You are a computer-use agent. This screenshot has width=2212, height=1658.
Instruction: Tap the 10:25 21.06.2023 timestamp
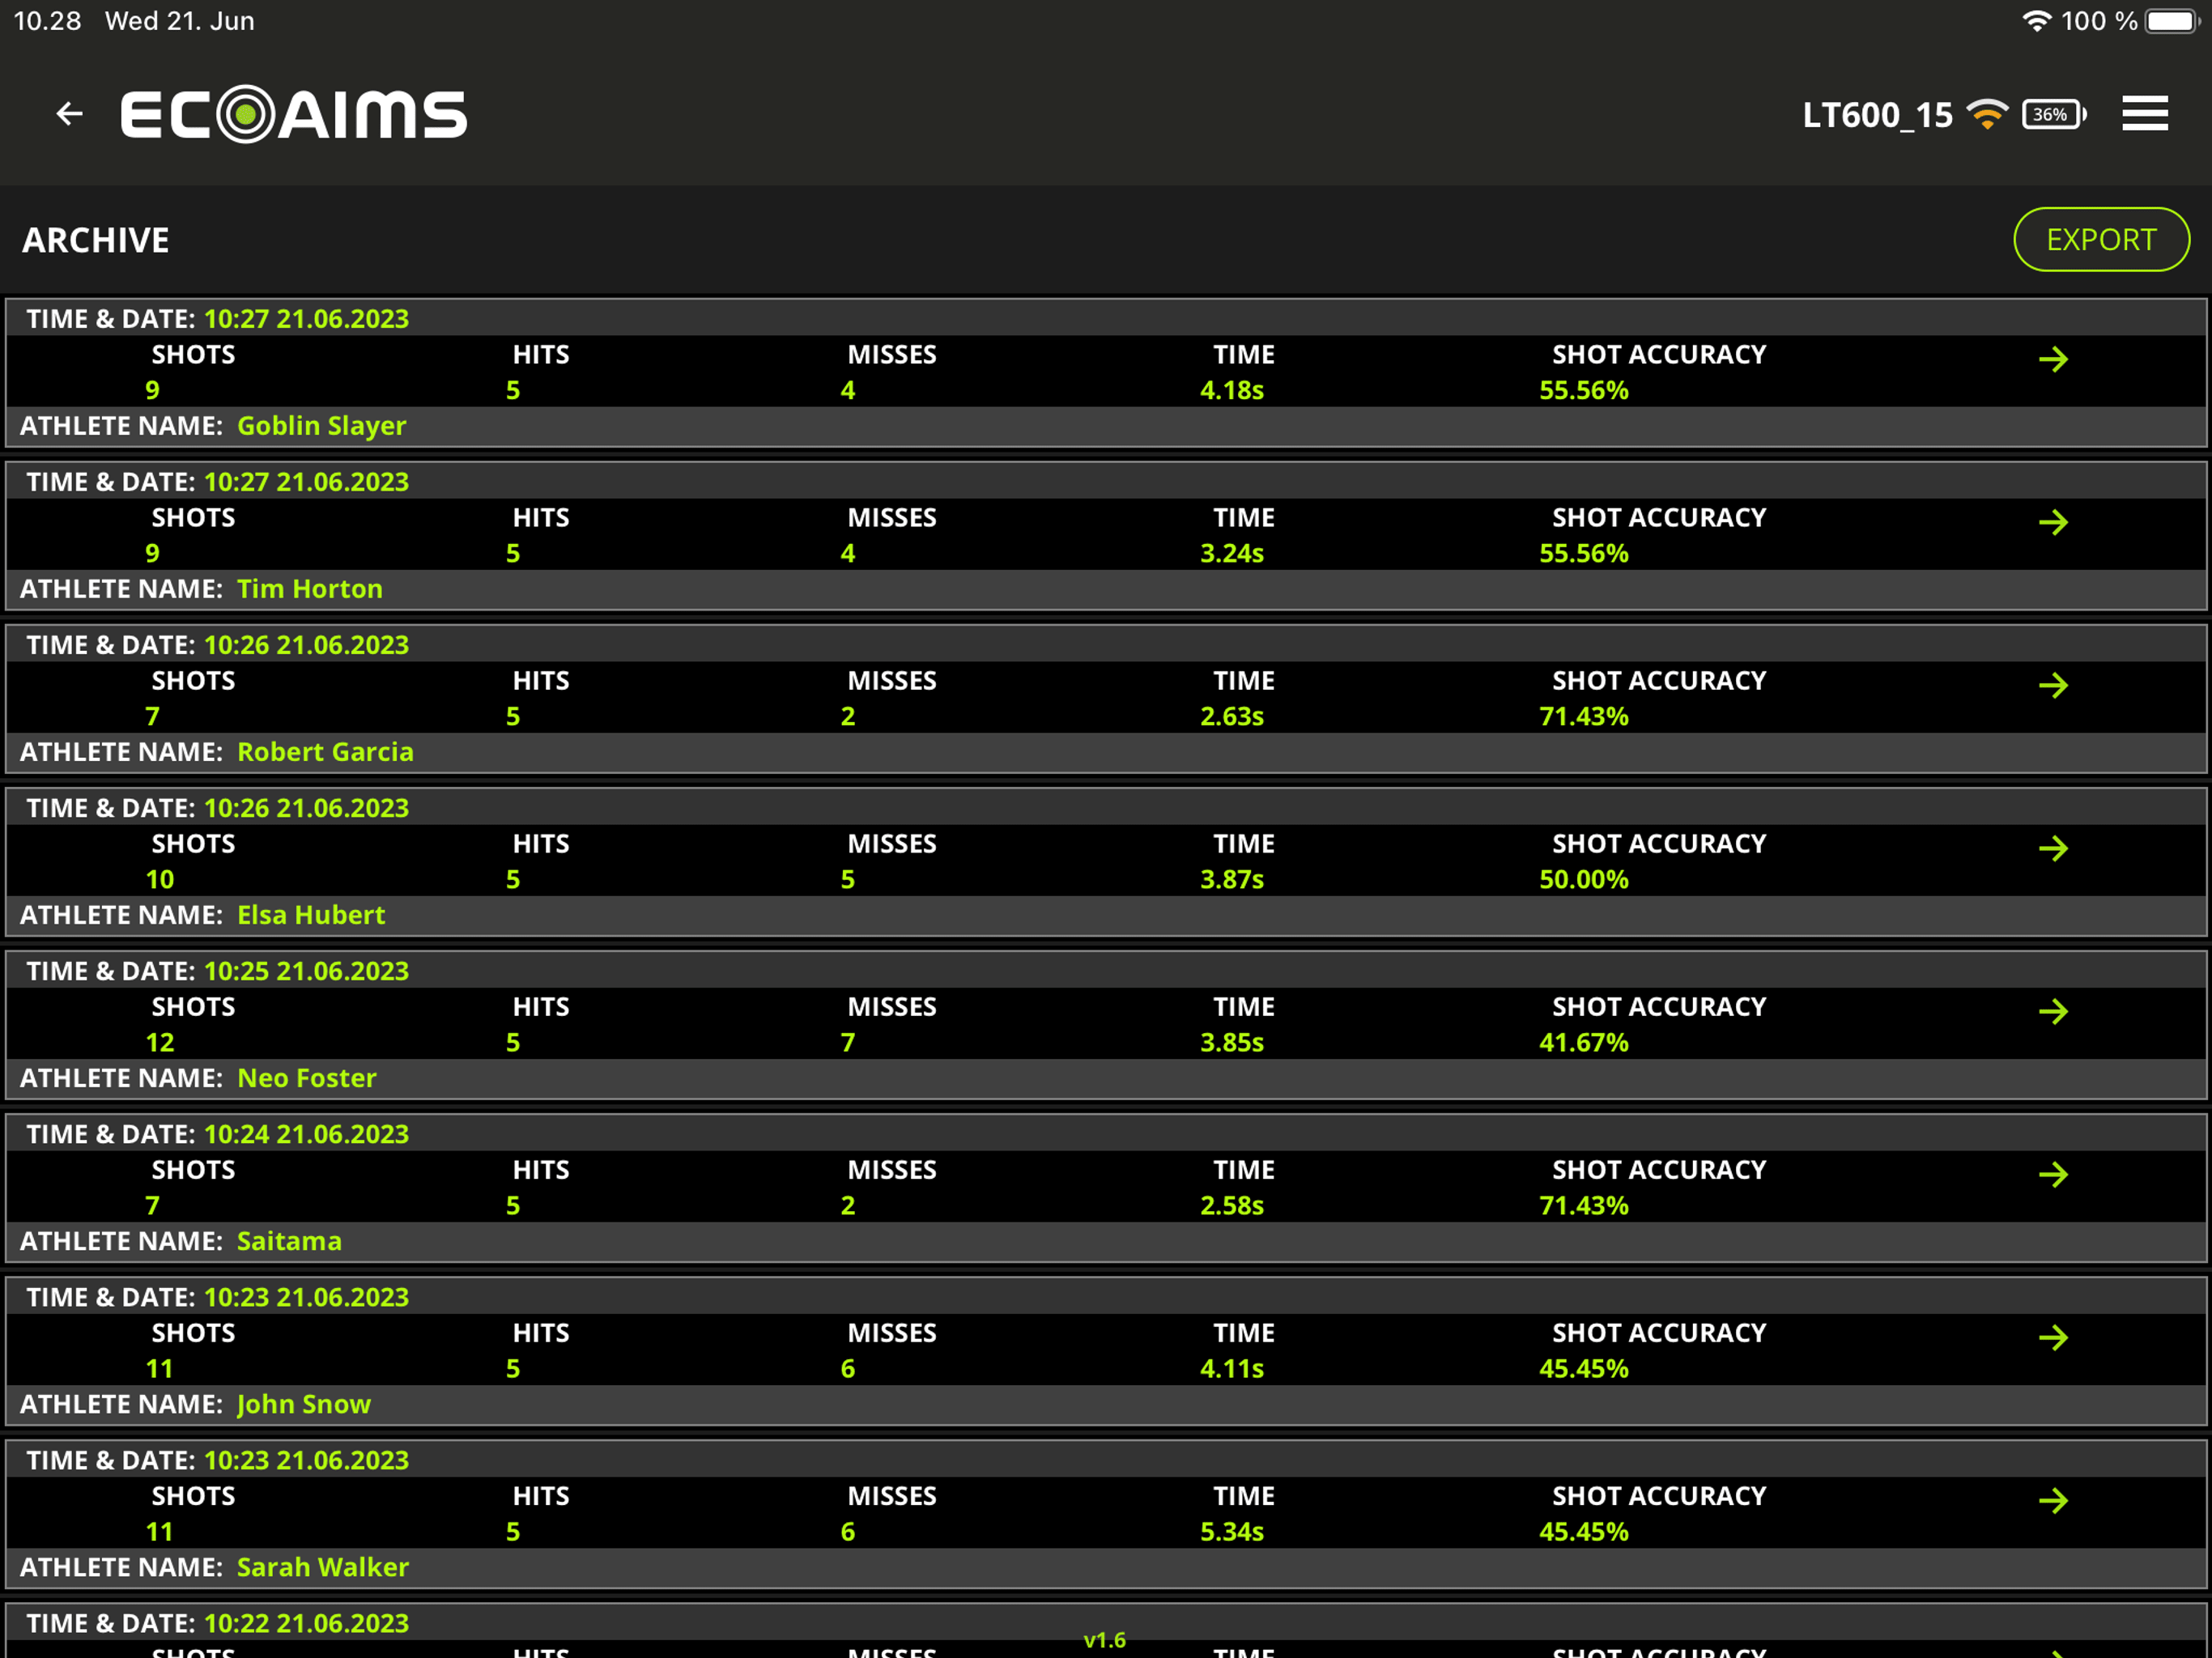coord(307,971)
